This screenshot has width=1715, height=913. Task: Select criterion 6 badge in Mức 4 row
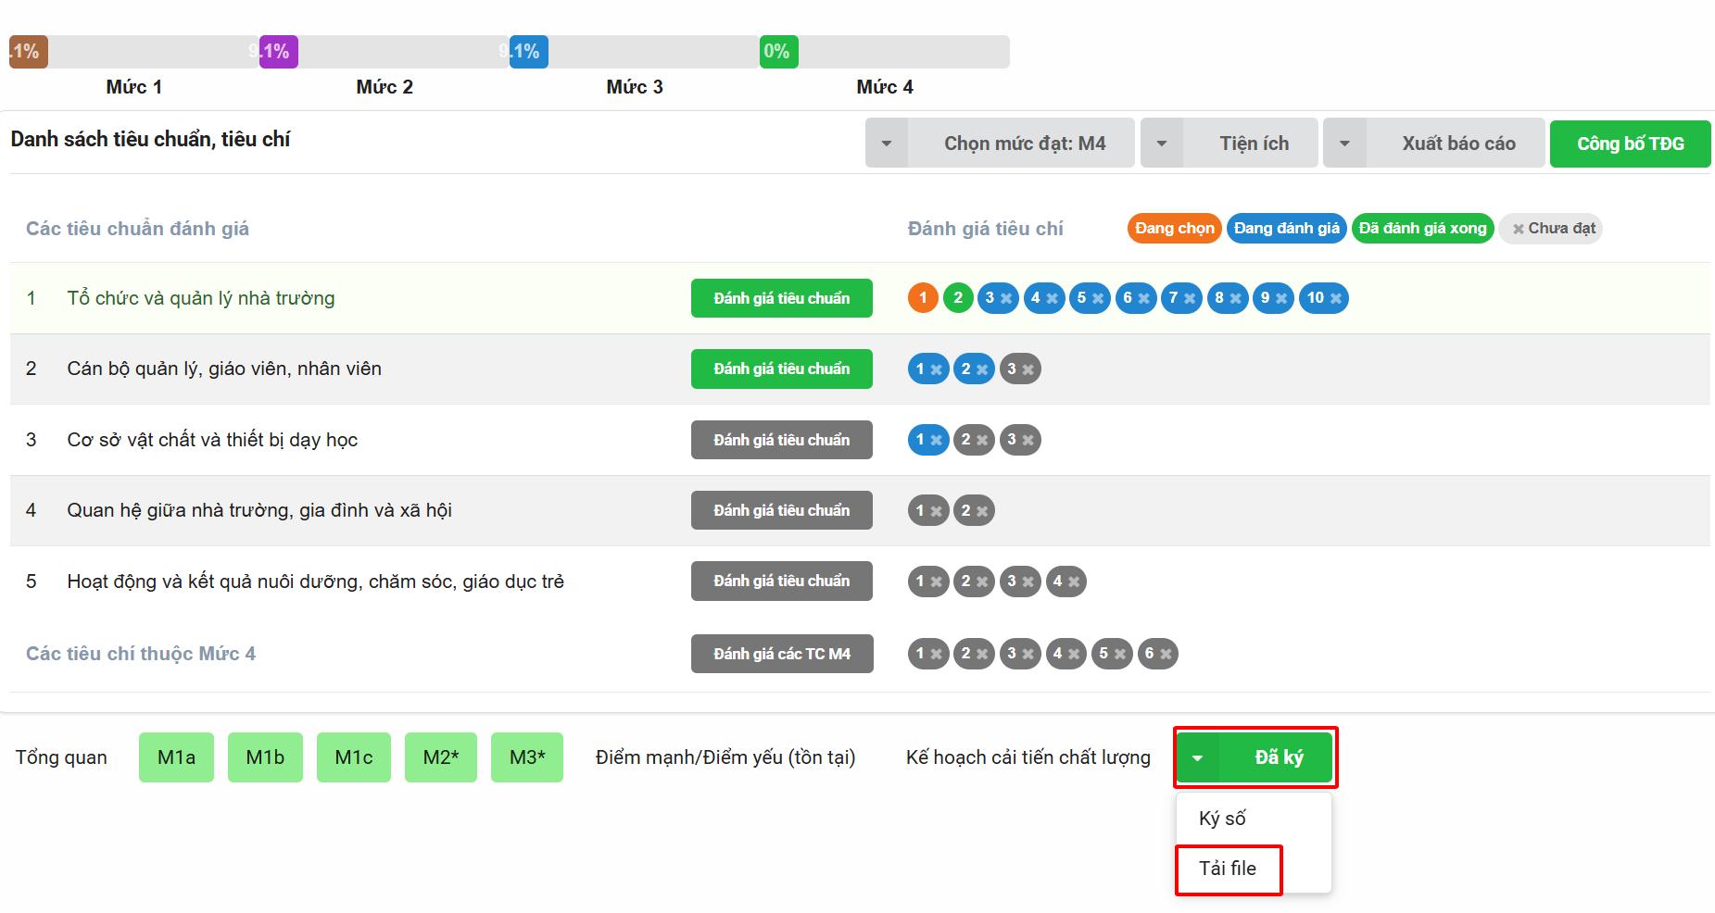pos(1156,654)
